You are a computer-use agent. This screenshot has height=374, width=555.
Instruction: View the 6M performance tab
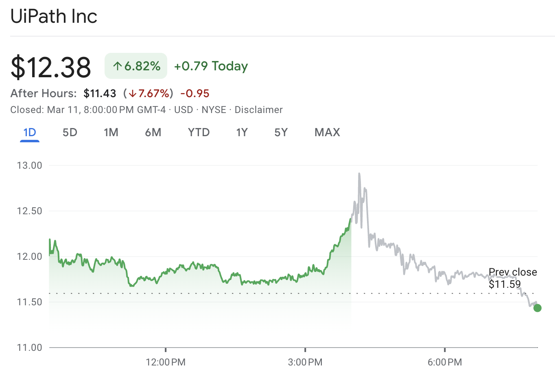click(153, 132)
